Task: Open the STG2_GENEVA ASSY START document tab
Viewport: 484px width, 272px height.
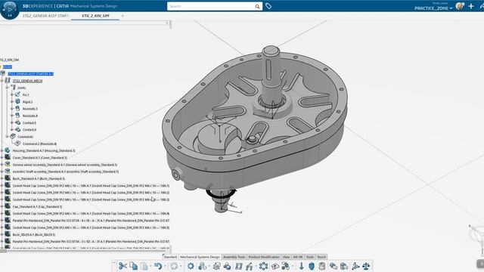Action: (45, 15)
